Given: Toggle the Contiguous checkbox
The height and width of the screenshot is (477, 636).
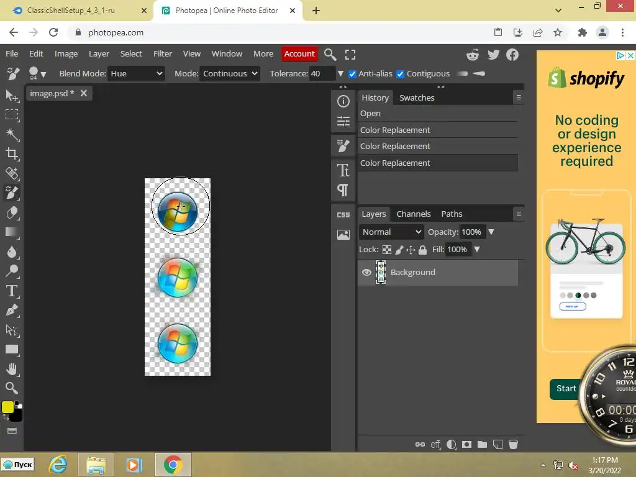Looking at the screenshot, I should (x=401, y=74).
